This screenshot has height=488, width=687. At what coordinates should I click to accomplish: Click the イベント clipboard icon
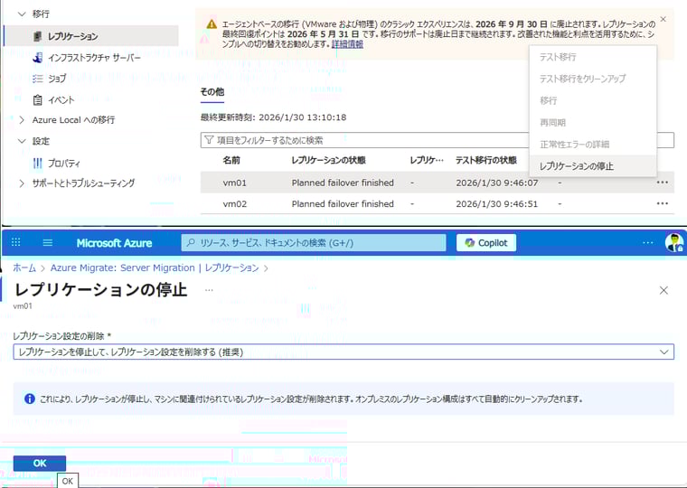tap(38, 100)
